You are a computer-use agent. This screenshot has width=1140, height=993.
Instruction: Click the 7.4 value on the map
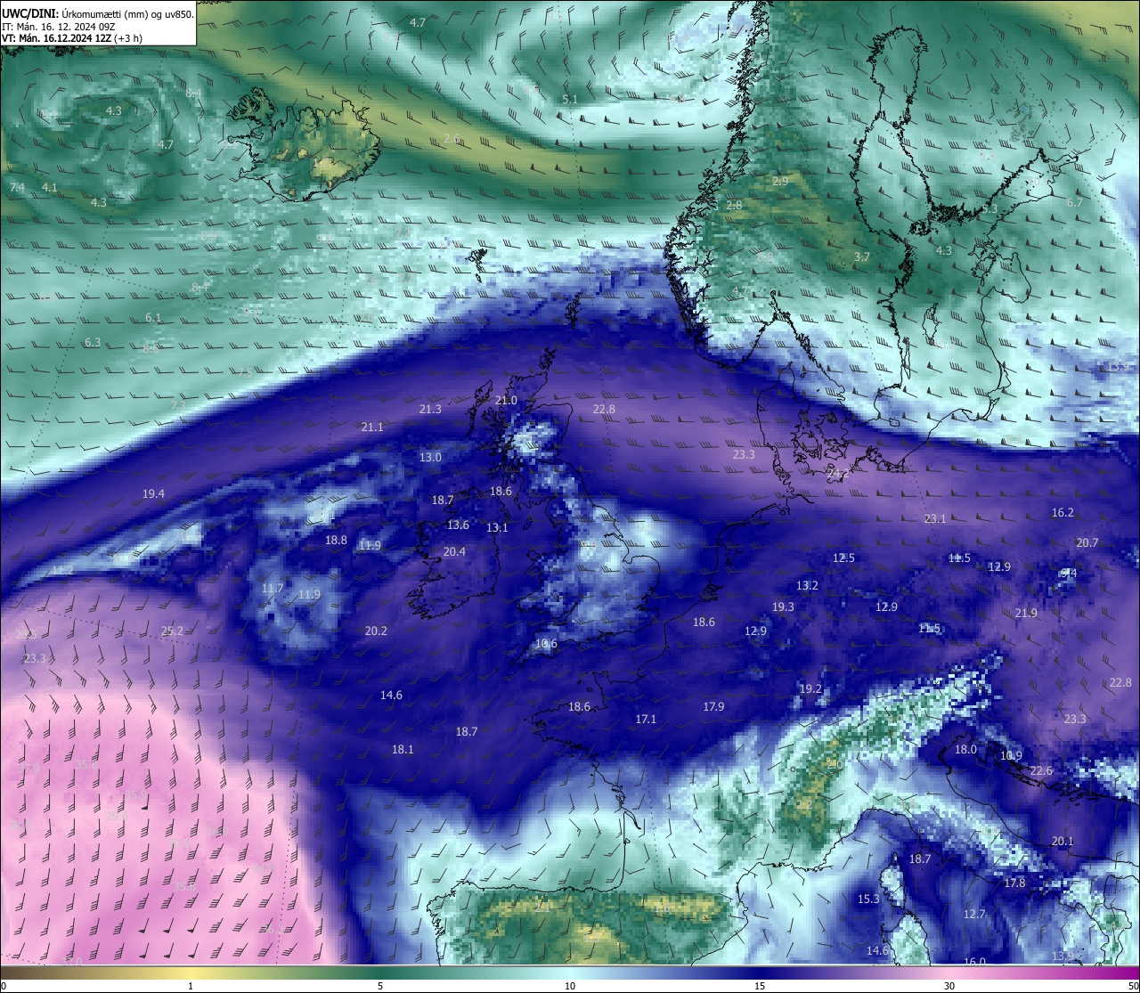pyautogui.click(x=17, y=187)
